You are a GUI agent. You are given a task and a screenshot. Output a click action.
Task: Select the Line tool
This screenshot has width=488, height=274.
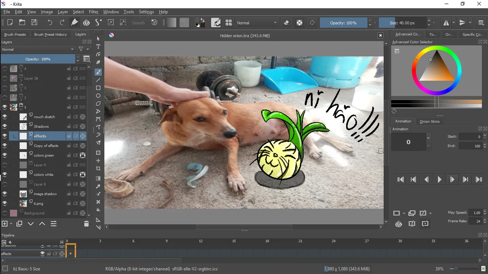(98, 80)
